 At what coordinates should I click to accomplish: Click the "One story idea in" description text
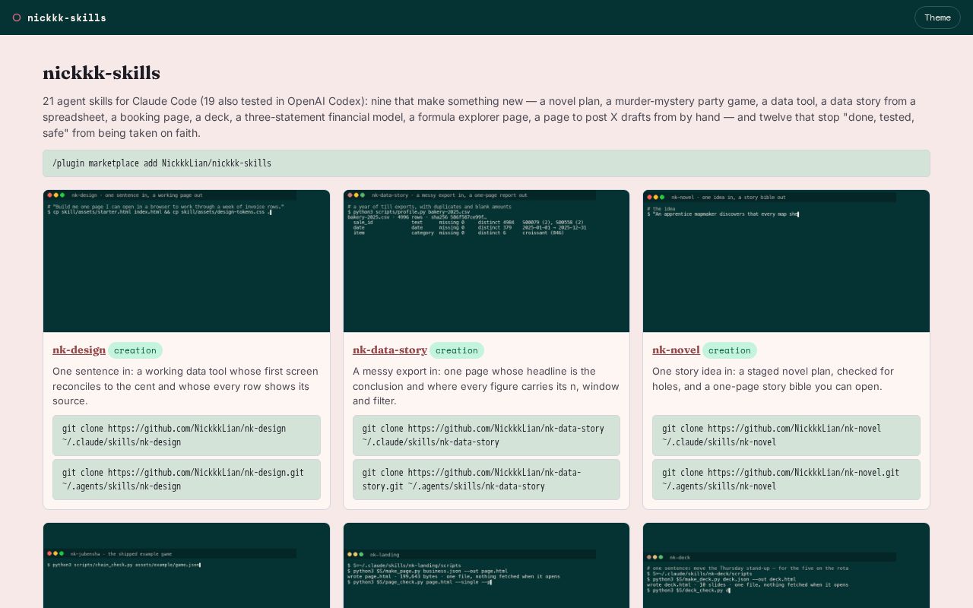[x=786, y=378]
